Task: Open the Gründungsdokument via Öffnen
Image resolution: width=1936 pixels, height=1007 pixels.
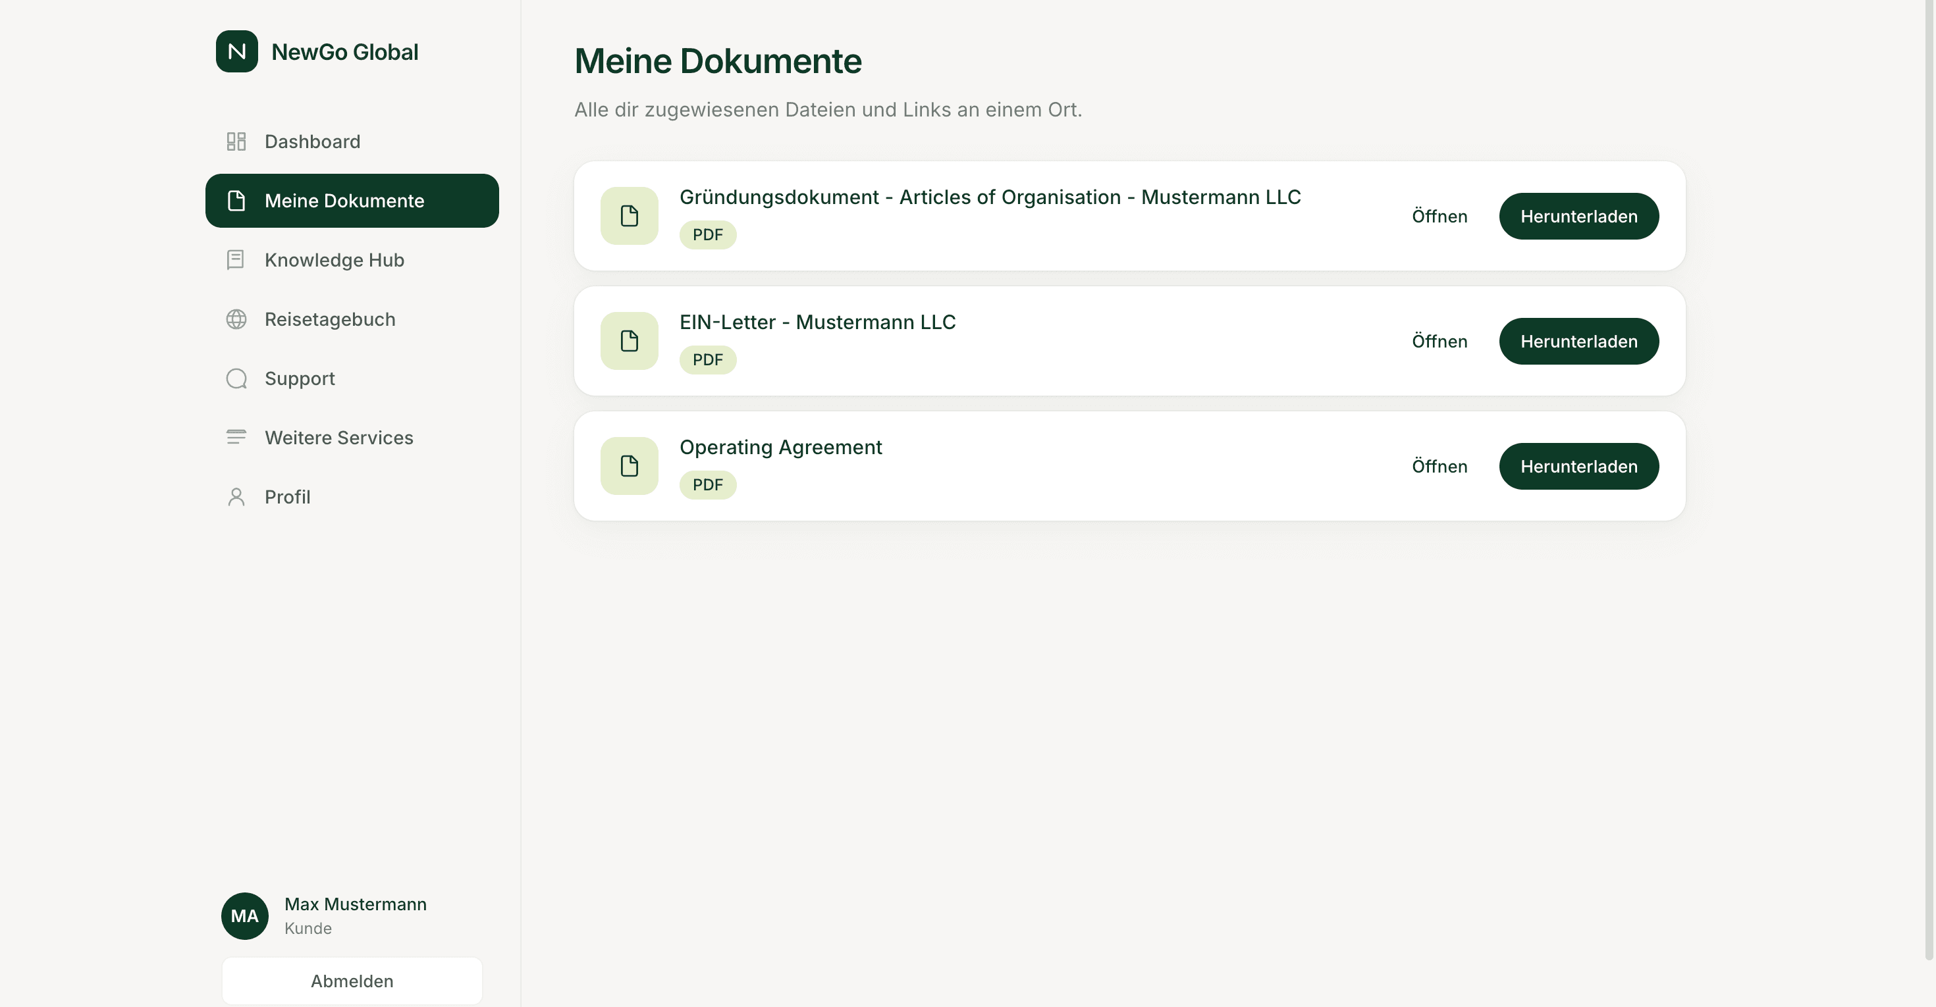Action: [x=1439, y=217]
